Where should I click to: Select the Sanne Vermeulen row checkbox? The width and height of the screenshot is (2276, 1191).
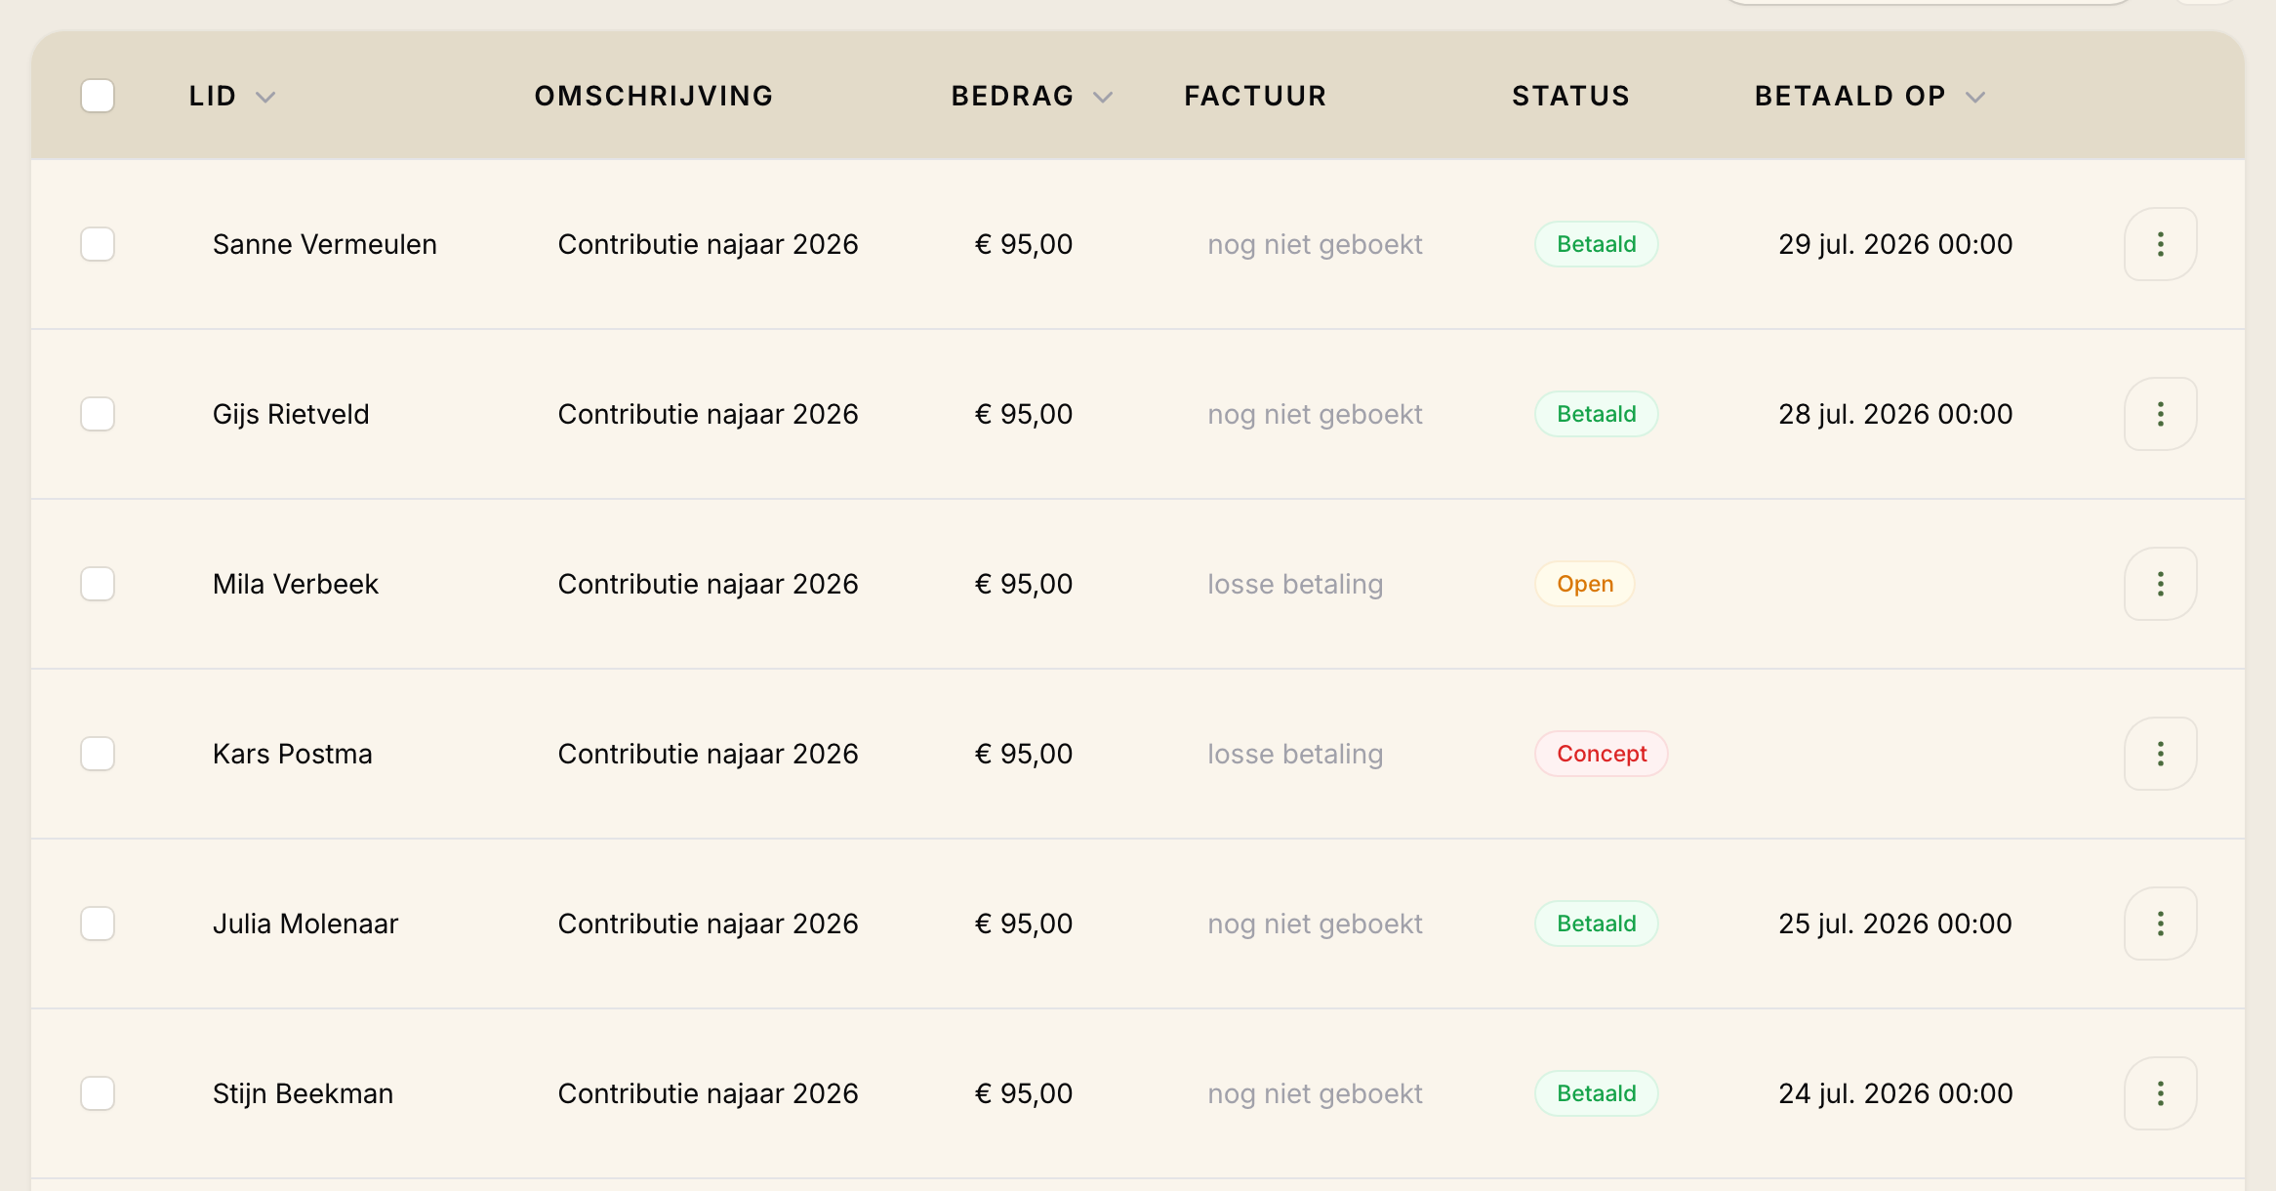point(98,244)
